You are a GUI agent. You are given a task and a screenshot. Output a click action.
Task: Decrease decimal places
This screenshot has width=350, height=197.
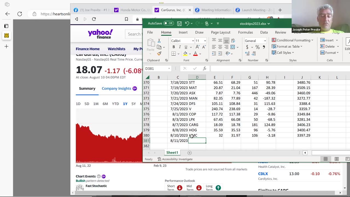(253, 54)
